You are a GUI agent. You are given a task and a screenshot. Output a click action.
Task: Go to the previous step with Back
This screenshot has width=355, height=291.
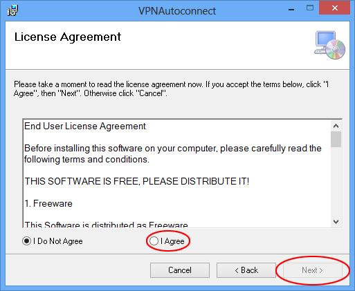246,270
